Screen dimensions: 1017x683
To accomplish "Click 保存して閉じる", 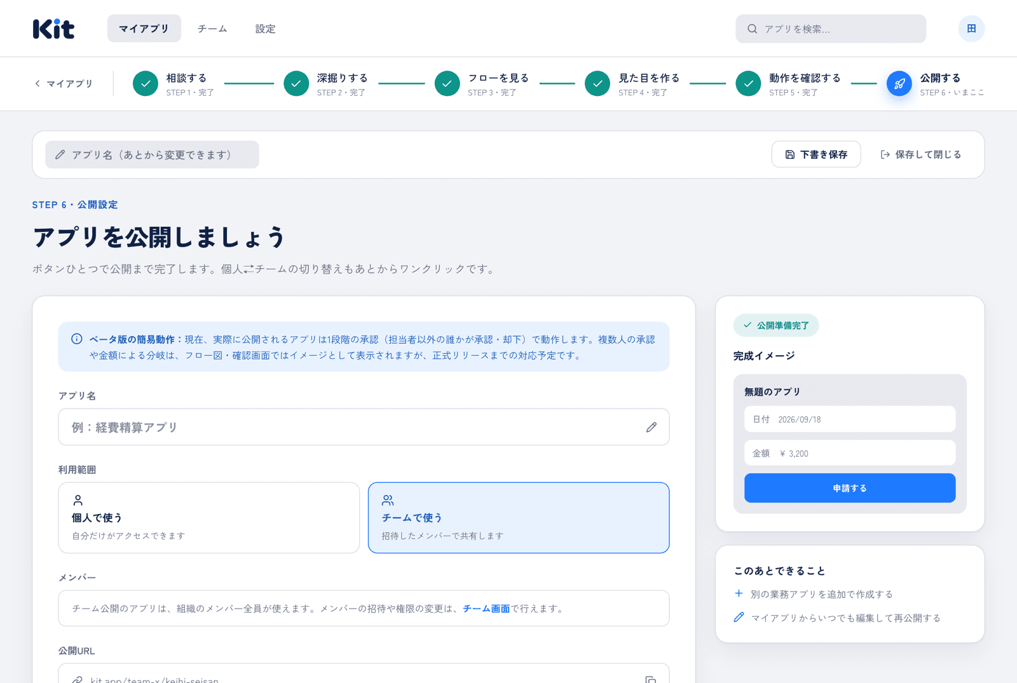I will 920,154.
